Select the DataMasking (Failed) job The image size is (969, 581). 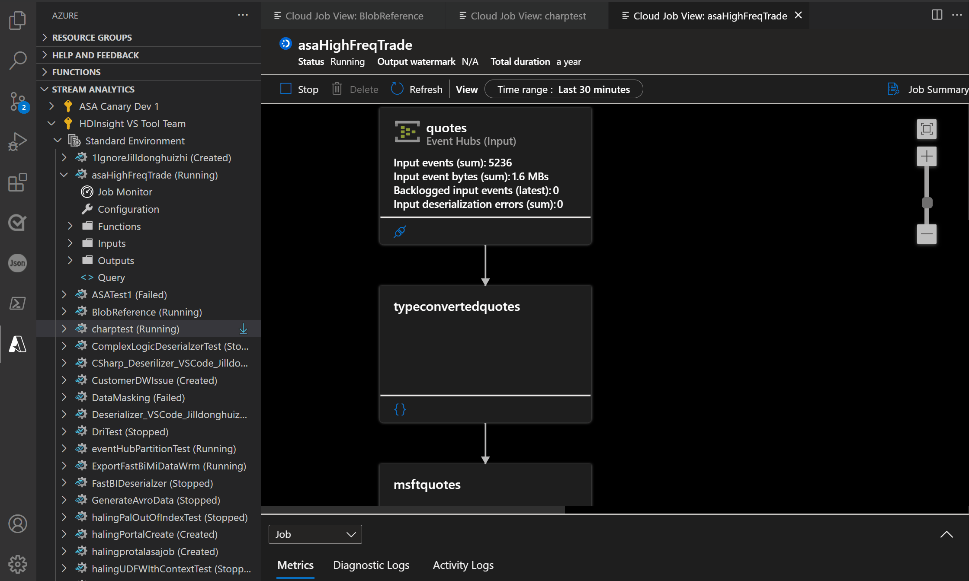tap(138, 397)
